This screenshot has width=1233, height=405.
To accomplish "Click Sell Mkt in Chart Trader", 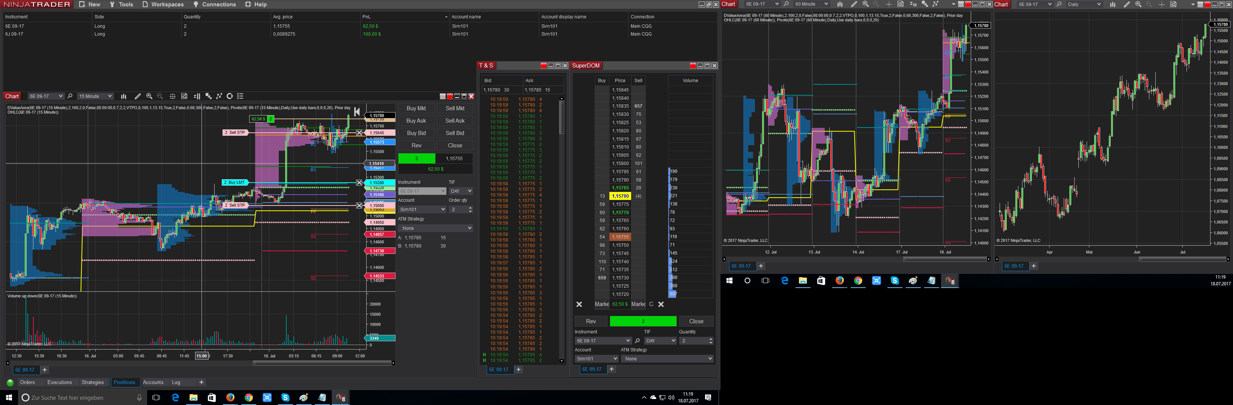I will coord(455,108).
